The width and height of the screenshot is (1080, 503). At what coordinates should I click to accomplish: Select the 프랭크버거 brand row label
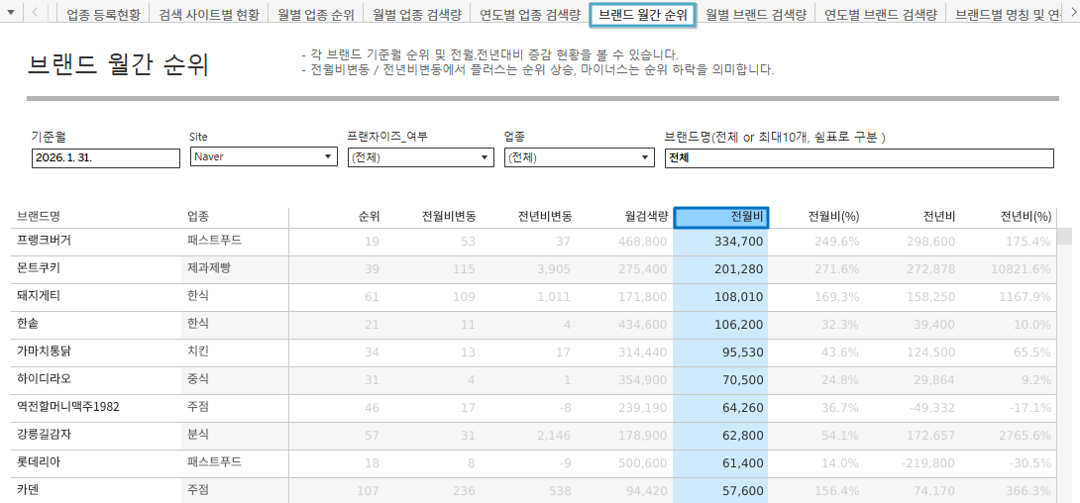(x=45, y=241)
